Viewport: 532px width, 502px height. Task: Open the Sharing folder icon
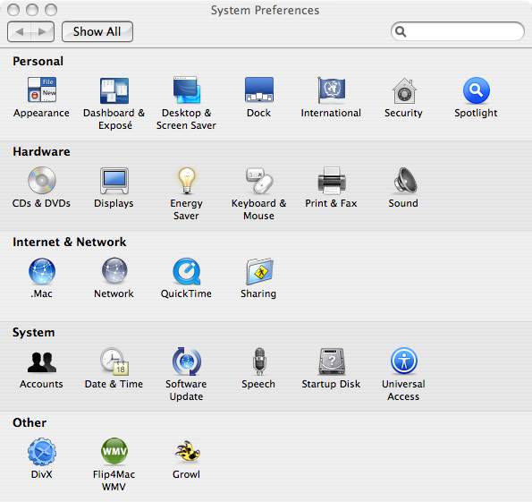[x=259, y=271]
